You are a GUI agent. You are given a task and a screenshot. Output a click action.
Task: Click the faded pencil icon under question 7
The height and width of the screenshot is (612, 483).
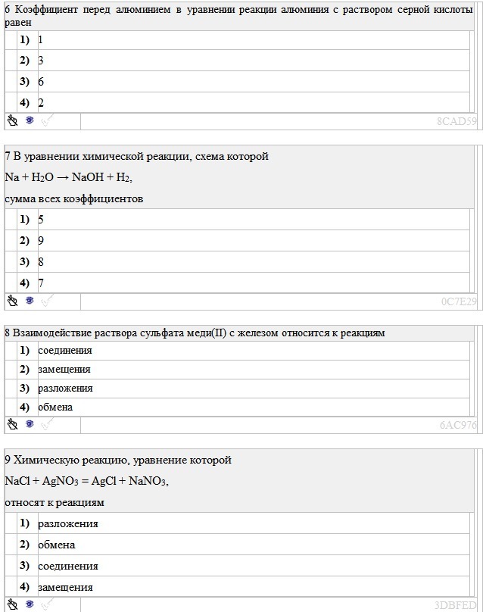point(47,301)
